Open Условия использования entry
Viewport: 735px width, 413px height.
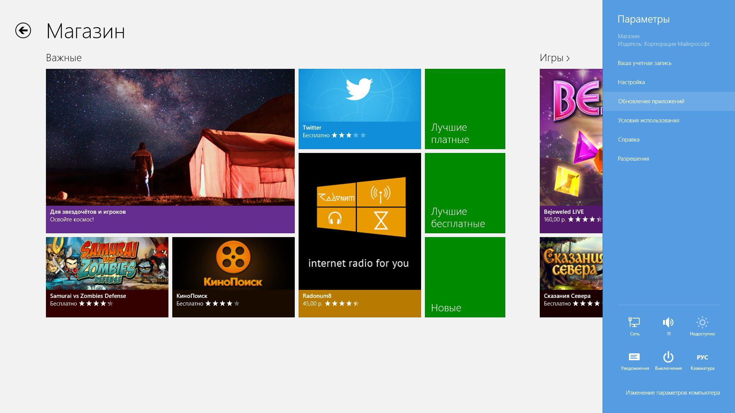[x=648, y=120]
